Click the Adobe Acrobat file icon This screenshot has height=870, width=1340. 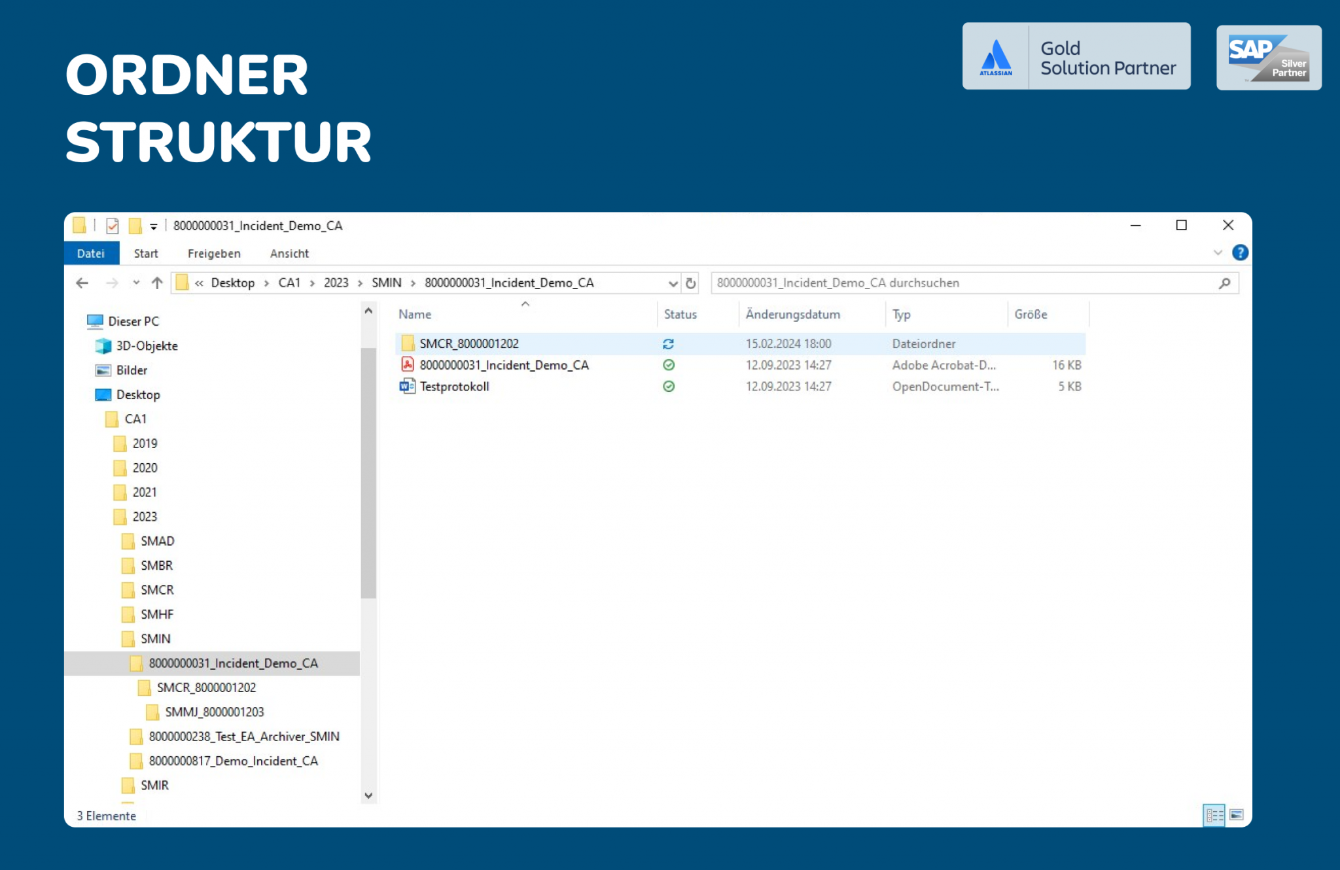408,364
